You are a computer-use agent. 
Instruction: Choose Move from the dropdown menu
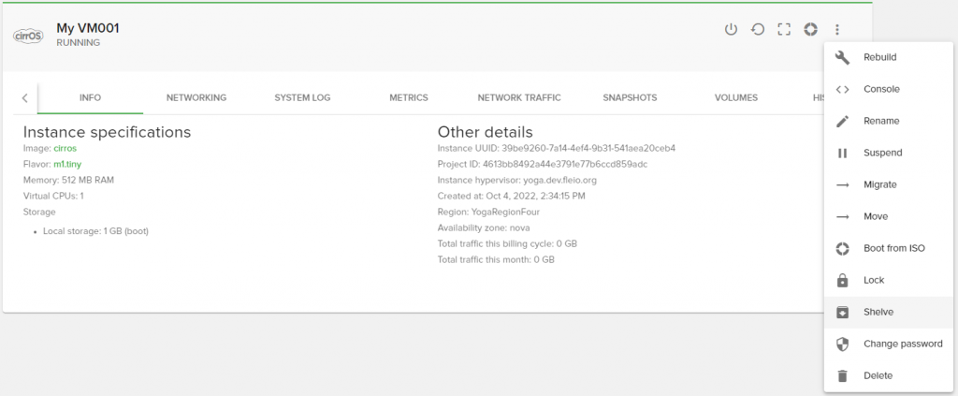pos(889,216)
